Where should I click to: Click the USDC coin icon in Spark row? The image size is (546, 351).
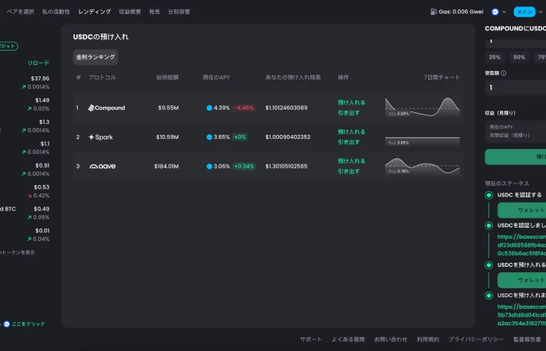click(x=209, y=137)
